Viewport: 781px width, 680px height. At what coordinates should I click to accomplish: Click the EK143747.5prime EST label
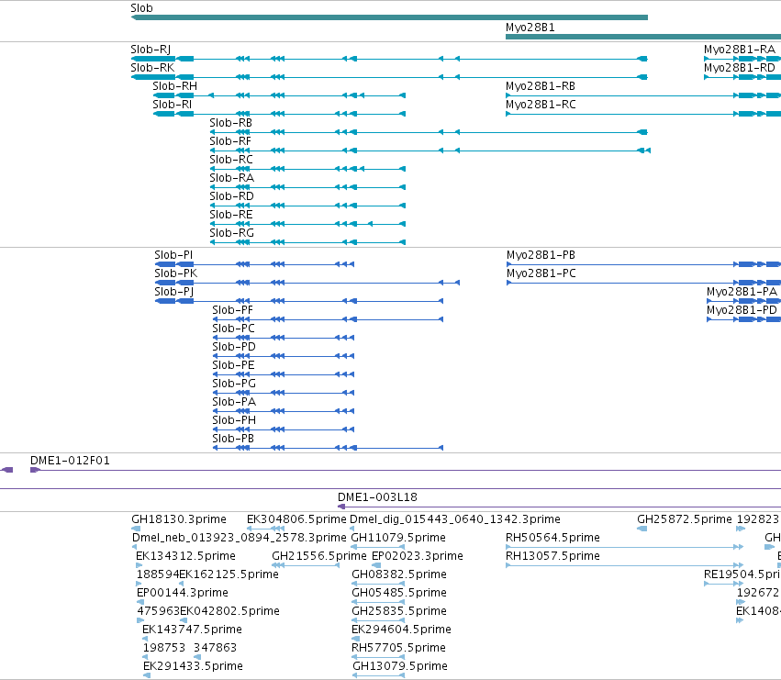[x=192, y=630]
